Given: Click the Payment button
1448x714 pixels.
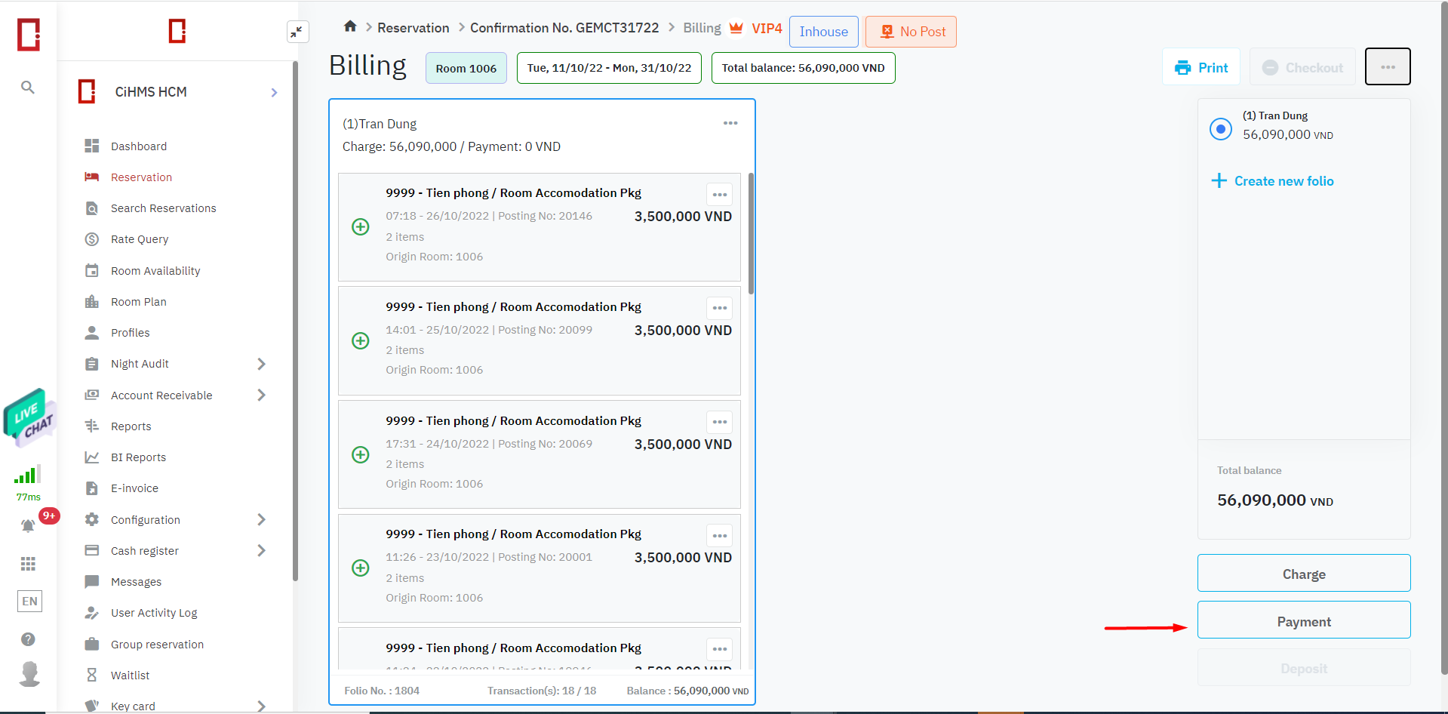Looking at the screenshot, I should [x=1303, y=621].
